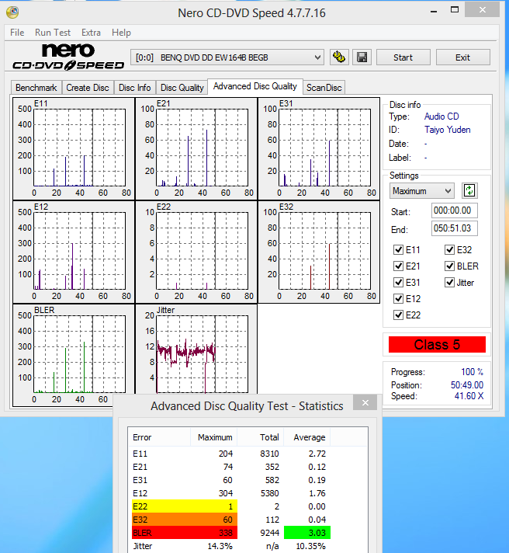Click the green refresh settings icon
This screenshot has height=553, width=509.
469,191
